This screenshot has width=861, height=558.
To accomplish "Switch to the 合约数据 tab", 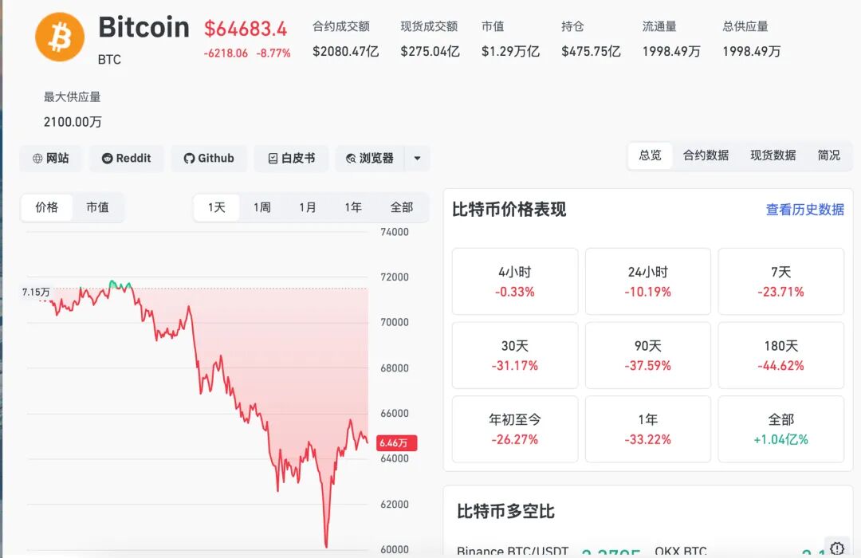I will pyautogui.click(x=706, y=155).
